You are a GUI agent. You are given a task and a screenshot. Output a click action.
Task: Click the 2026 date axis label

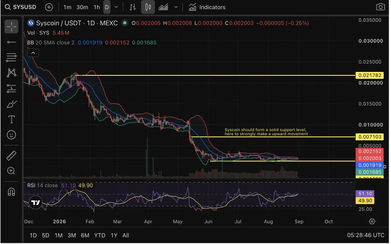pos(59,221)
